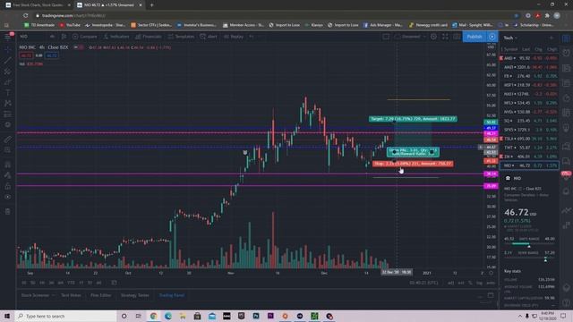Open the Strategy Tester tab
Screen dimensions: 573x322
click(x=135, y=295)
